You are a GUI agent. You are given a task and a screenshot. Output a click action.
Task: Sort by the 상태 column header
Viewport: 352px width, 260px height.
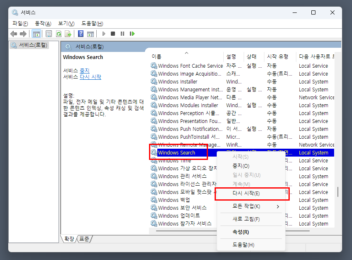point(254,56)
